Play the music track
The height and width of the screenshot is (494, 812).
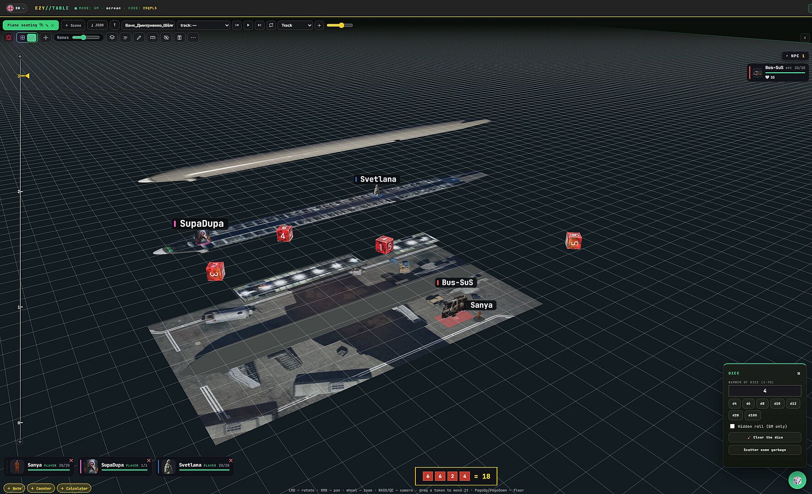point(248,25)
